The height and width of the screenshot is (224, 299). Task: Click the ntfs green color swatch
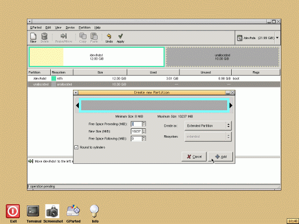point(54,79)
